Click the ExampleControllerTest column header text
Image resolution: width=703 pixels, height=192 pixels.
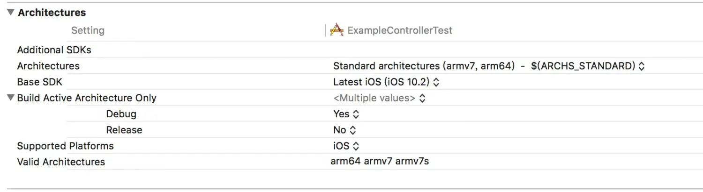point(400,30)
